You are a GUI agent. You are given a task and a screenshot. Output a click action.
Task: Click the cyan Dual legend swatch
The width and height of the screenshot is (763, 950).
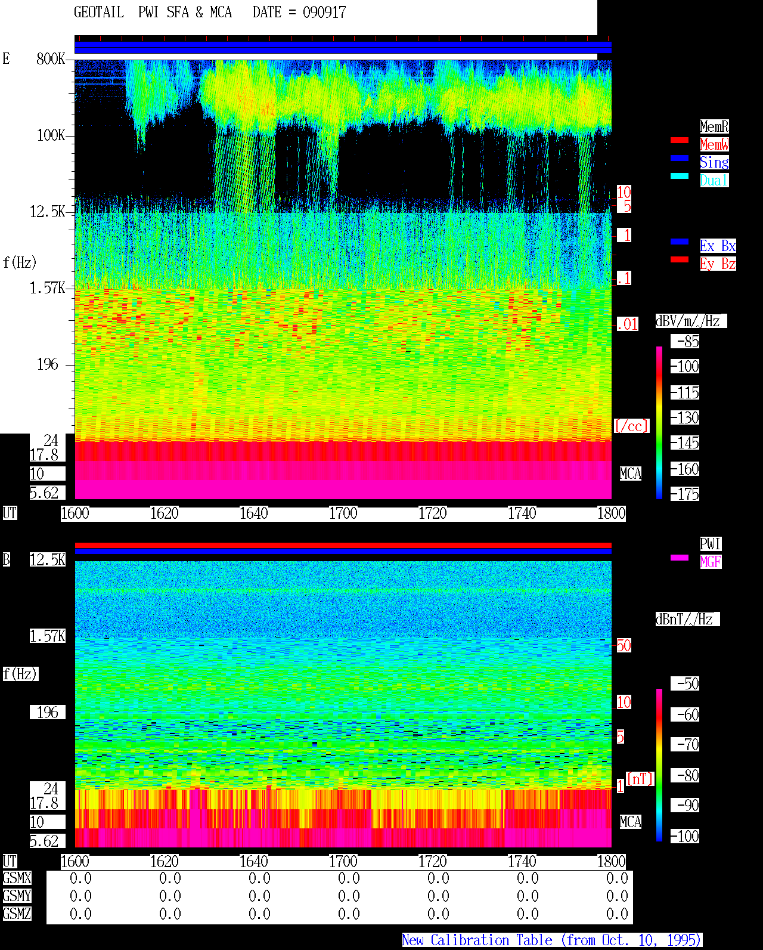(680, 176)
